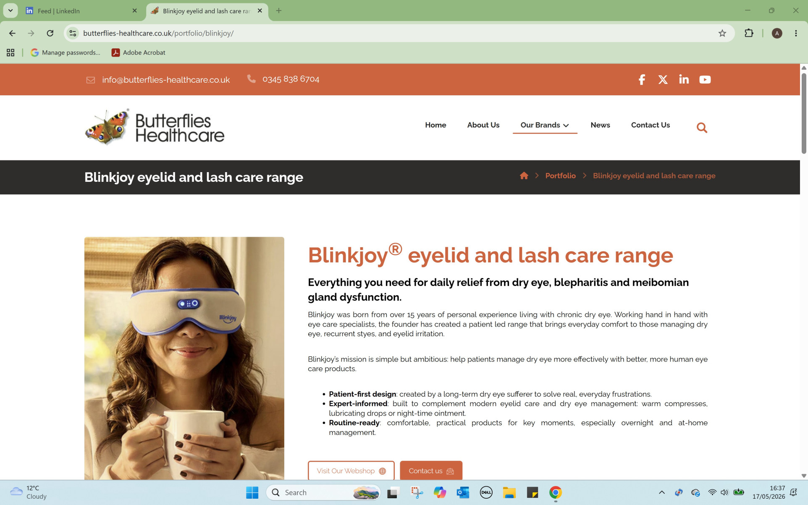808x505 pixels.
Task: View site information icon in address bar
Action: coord(73,33)
